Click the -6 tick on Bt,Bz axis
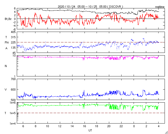 pyautogui.click(x=14, y=29)
